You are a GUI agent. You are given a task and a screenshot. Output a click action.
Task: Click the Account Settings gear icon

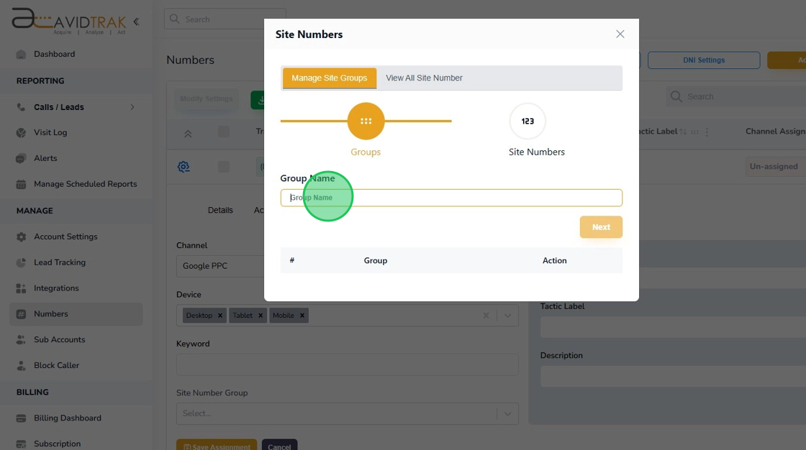[x=21, y=237]
